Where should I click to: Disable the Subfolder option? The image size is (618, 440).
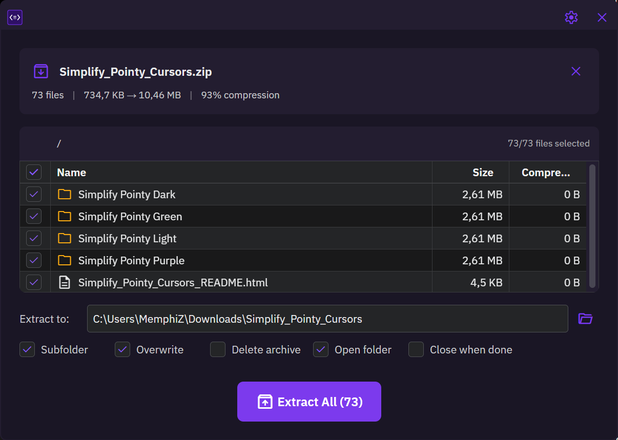click(x=27, y=350)
